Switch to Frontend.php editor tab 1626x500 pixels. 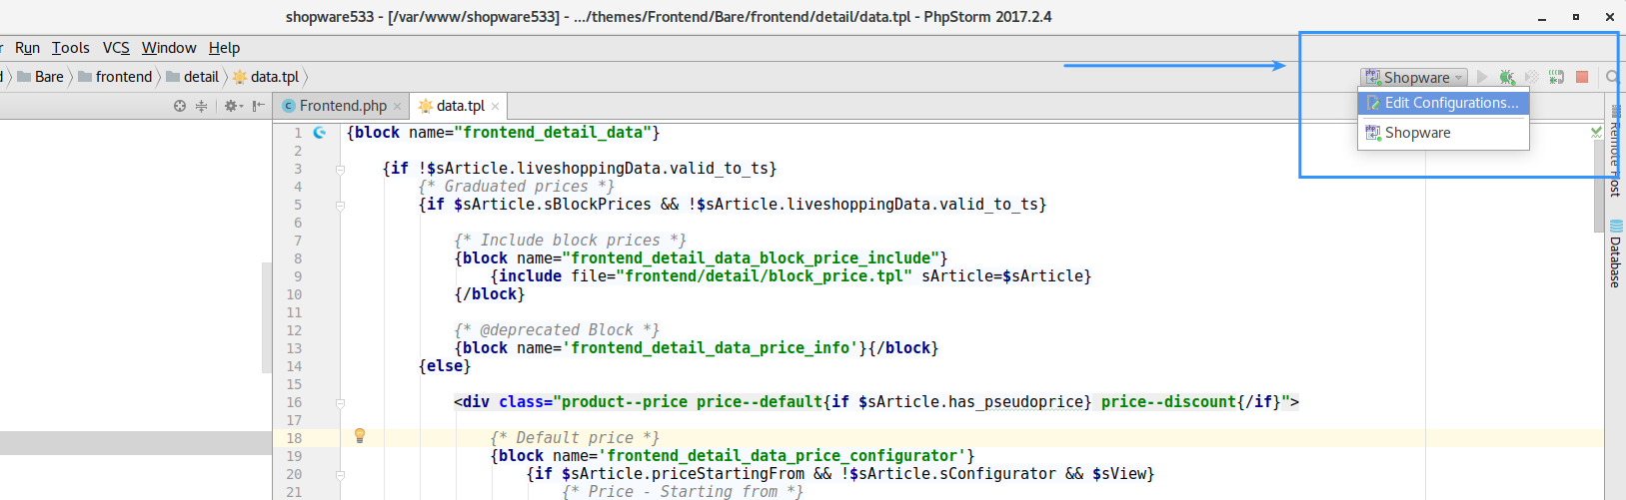(343, 106)
